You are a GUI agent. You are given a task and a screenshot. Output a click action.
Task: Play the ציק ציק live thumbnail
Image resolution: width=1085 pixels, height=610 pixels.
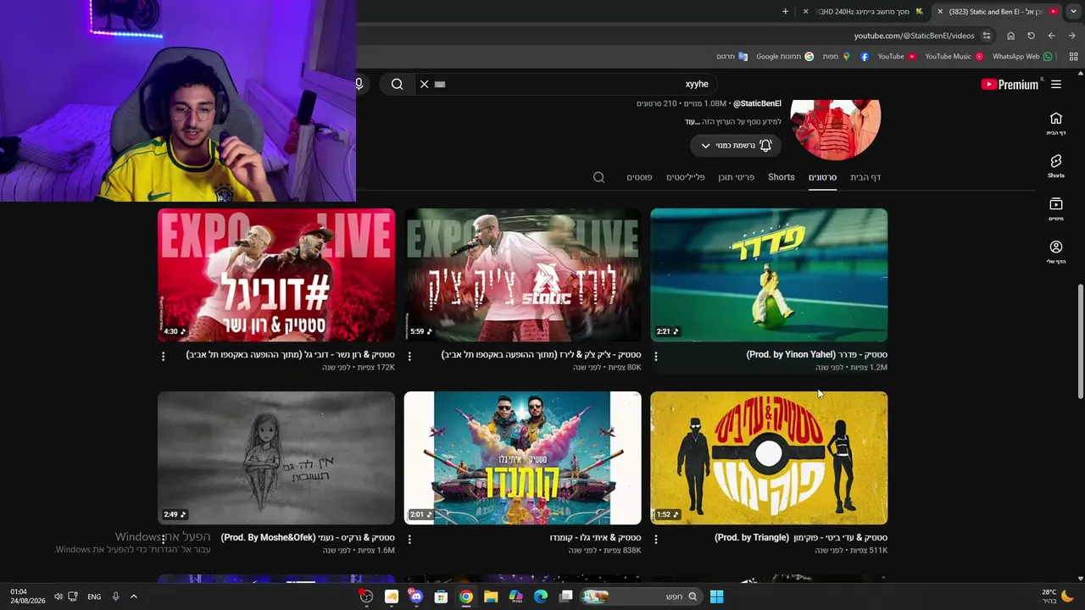tap(523, 275)
